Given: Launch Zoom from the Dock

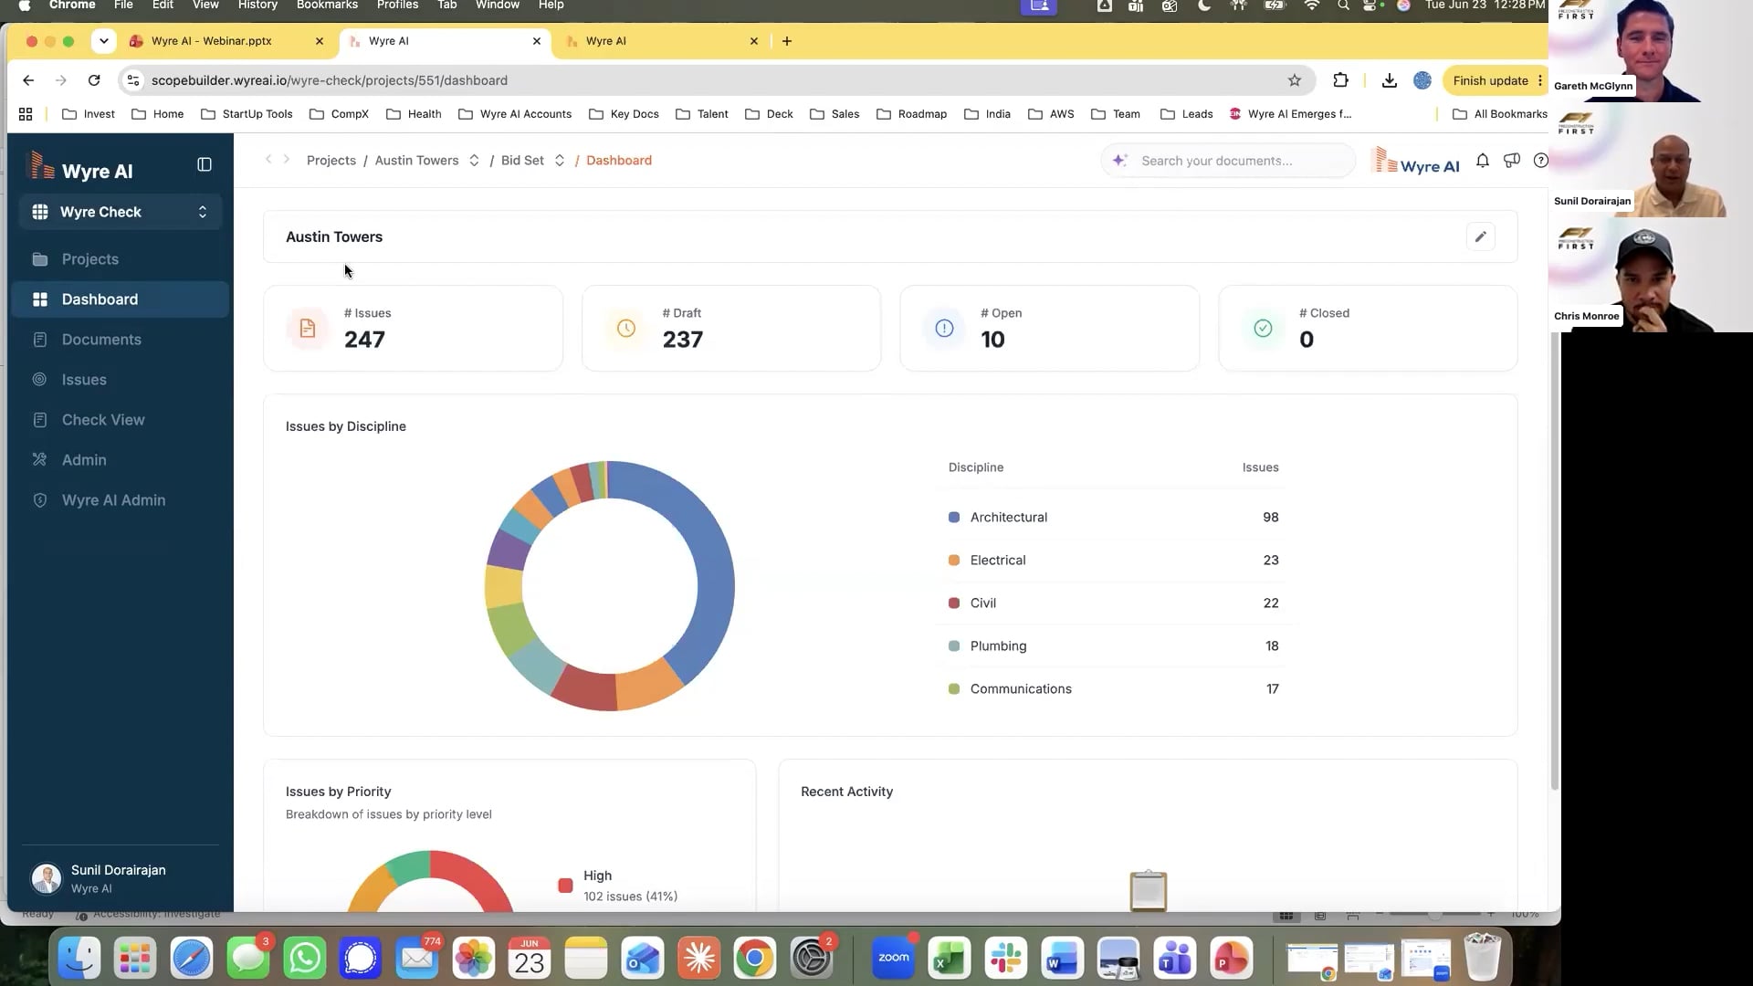Looking at the screenshot, I should click(893, 959).
